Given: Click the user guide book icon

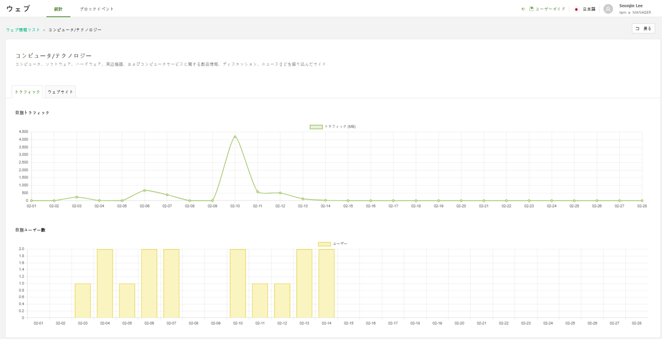Looking at the screenshot, I should pyautogui.click(x=531, y=9).
